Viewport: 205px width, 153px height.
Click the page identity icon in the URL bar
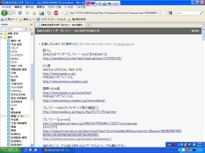click(66, 13)
